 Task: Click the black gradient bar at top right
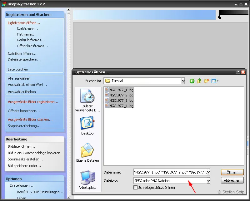[233, 12]
